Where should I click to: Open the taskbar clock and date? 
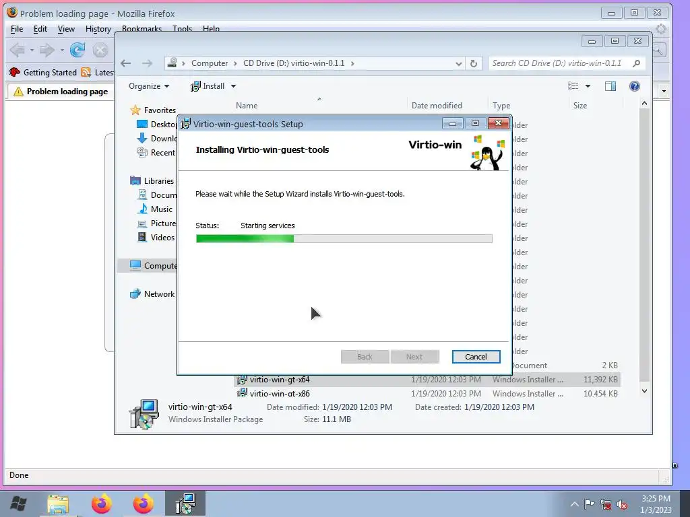[x=656, y=504]
